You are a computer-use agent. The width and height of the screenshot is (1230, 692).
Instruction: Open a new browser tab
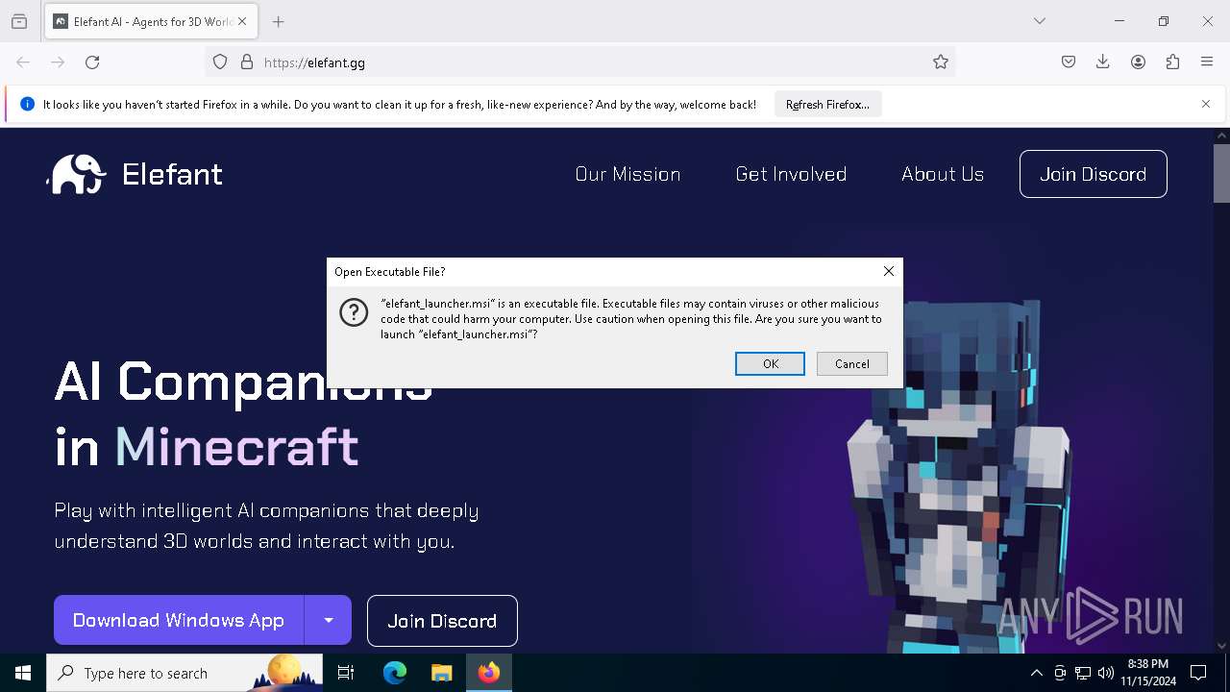[278, 21]
